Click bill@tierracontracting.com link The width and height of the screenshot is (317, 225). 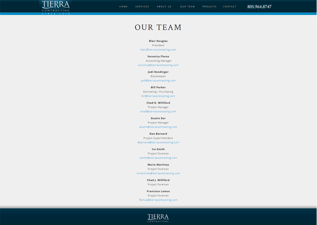coord(158,96)
